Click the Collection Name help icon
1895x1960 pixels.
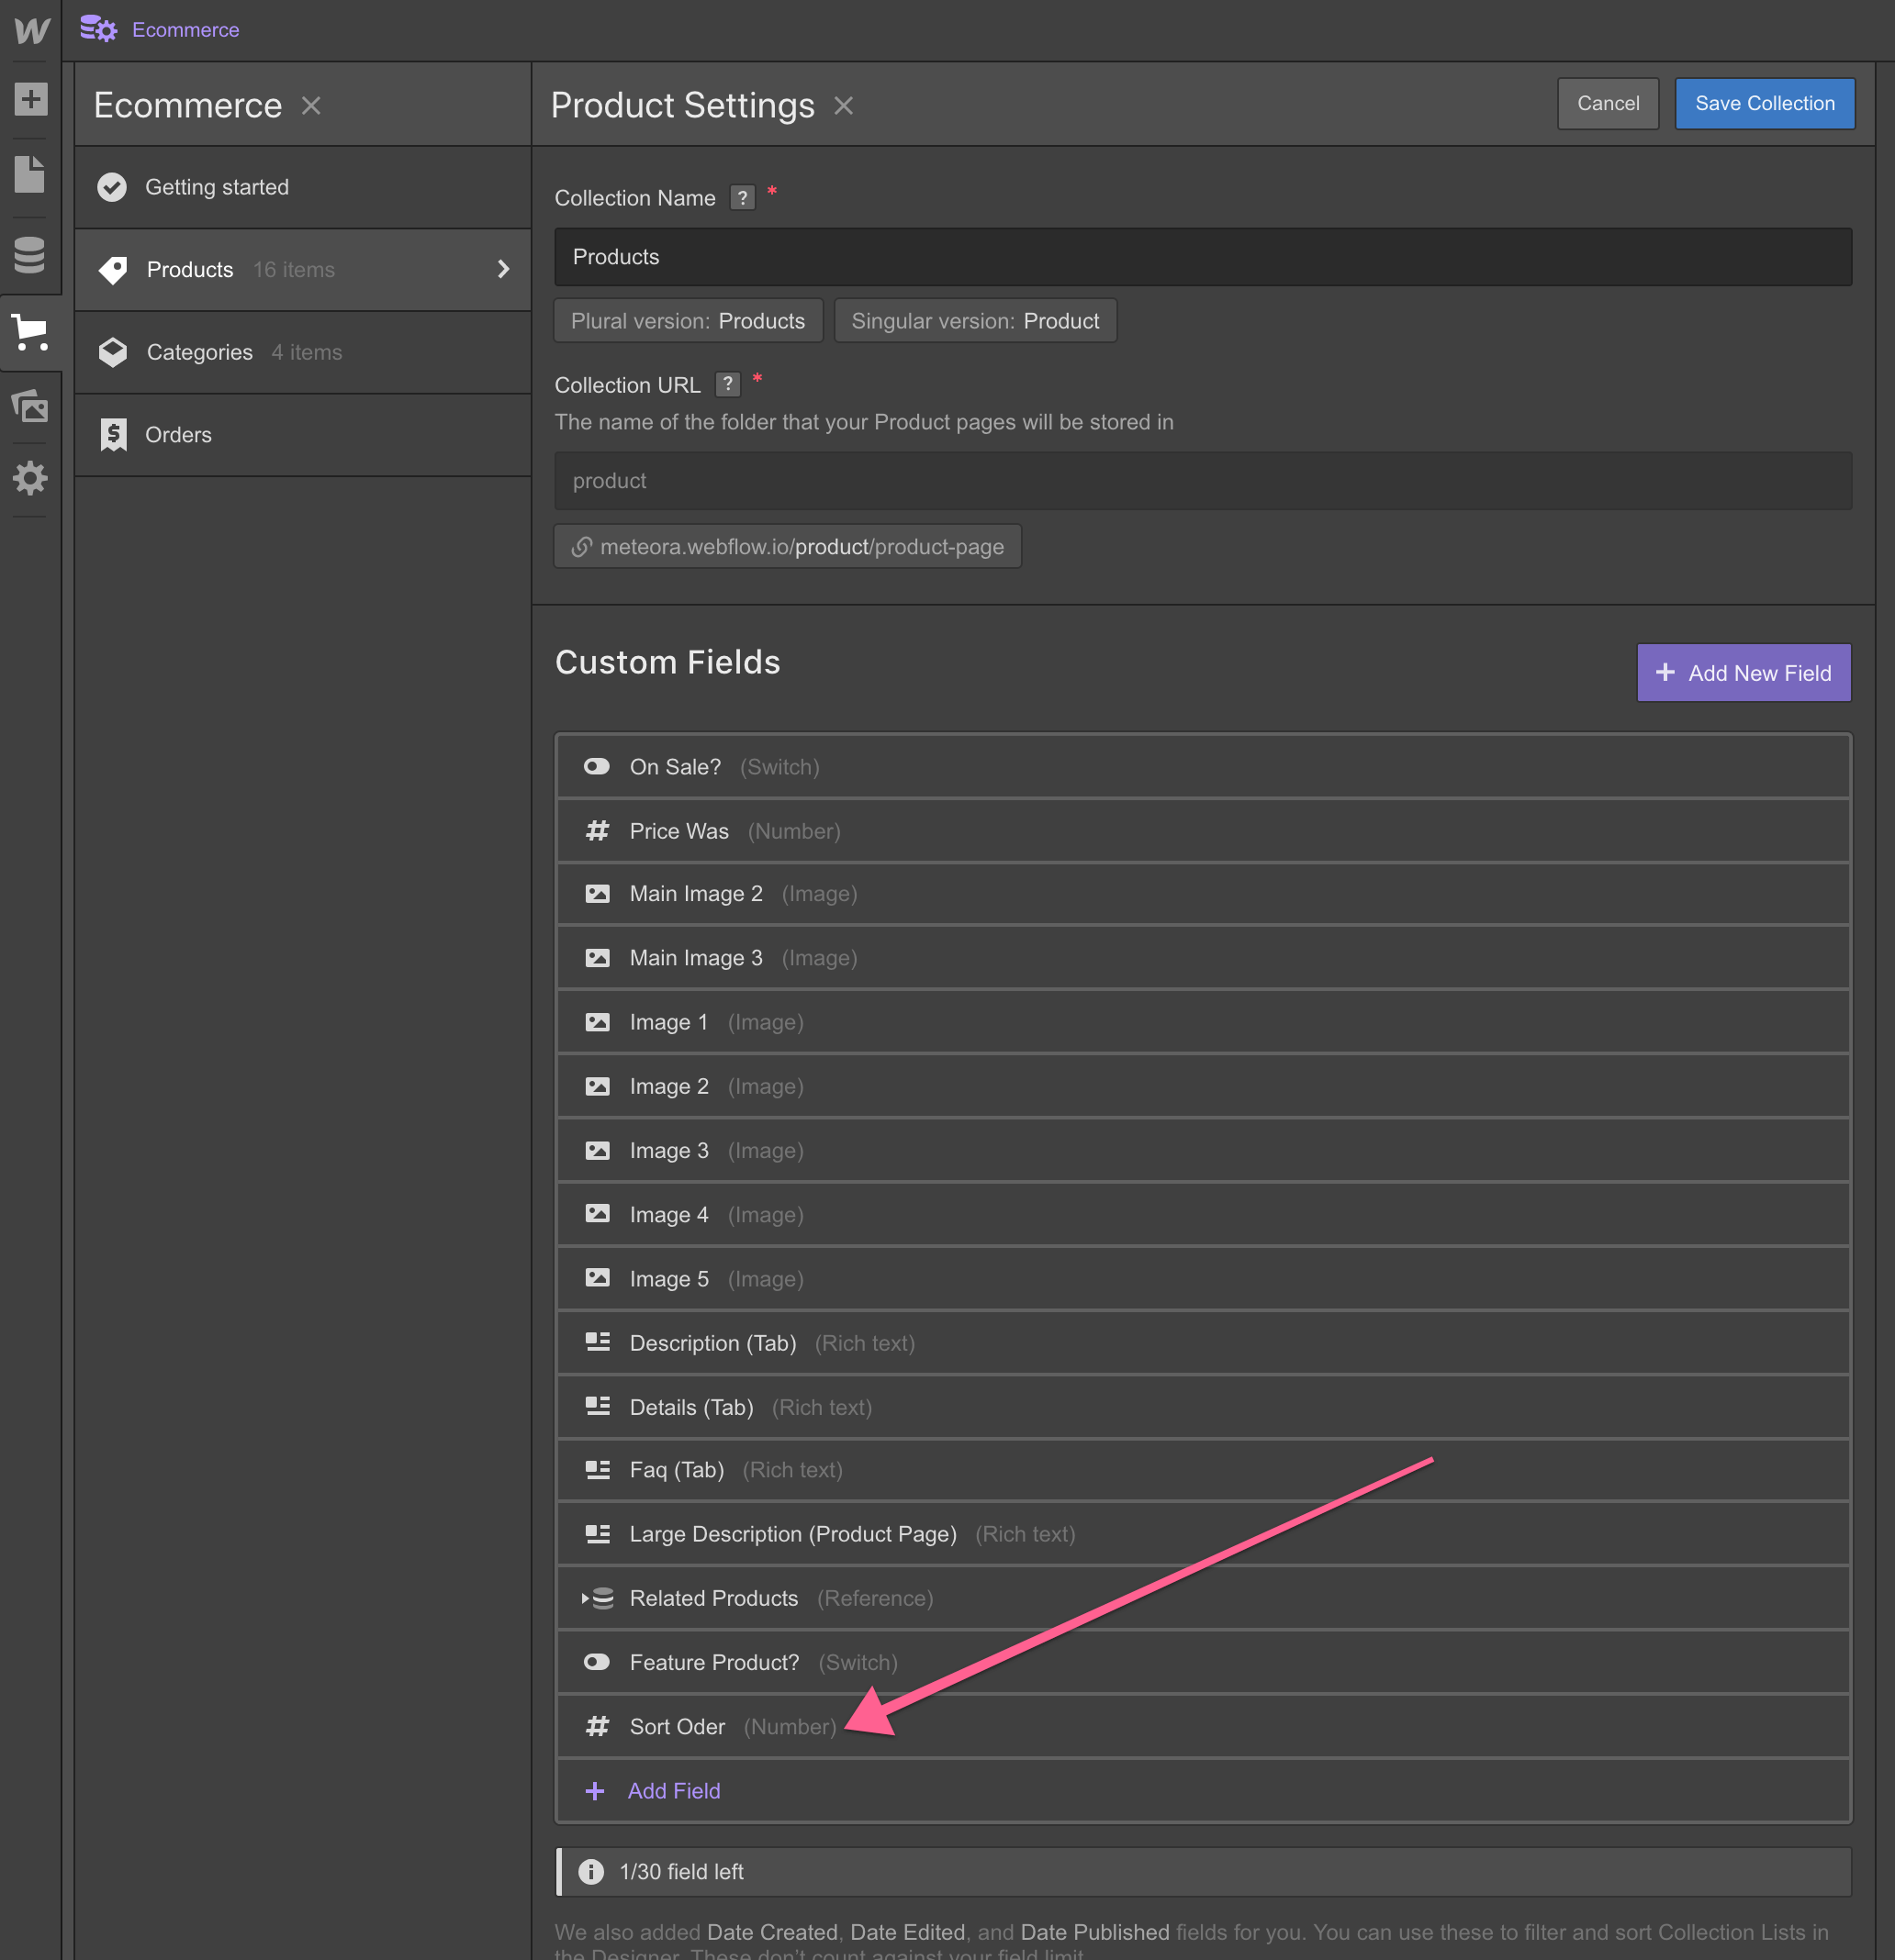click(742, 198)
